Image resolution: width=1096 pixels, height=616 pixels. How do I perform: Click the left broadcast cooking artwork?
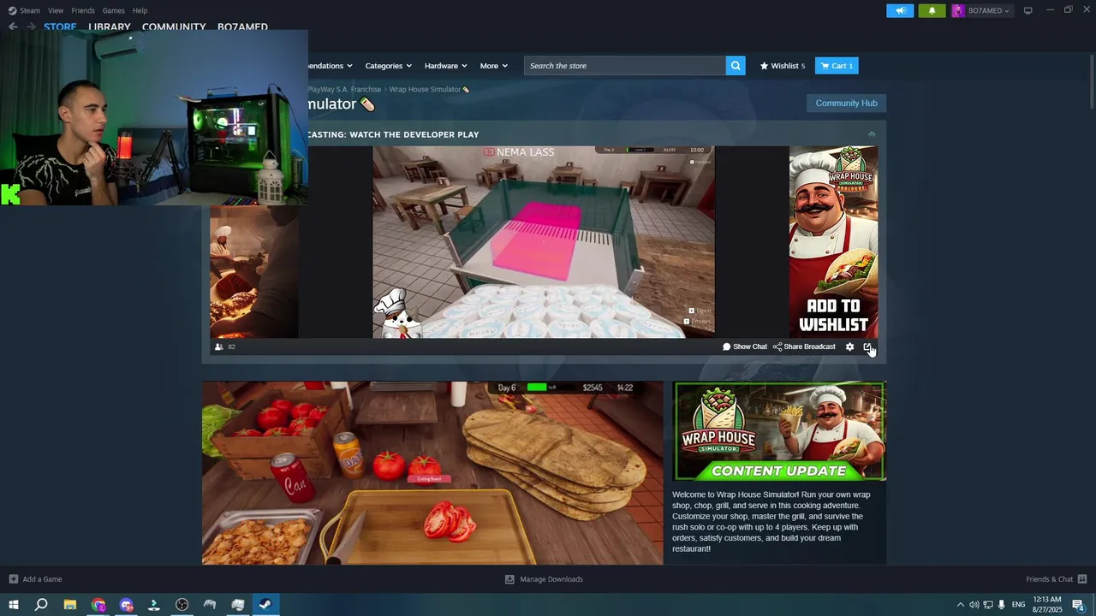tap(254, 272)
